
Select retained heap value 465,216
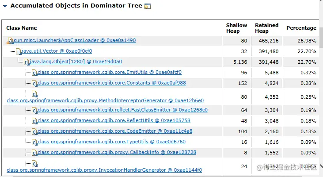coord(269,41)
